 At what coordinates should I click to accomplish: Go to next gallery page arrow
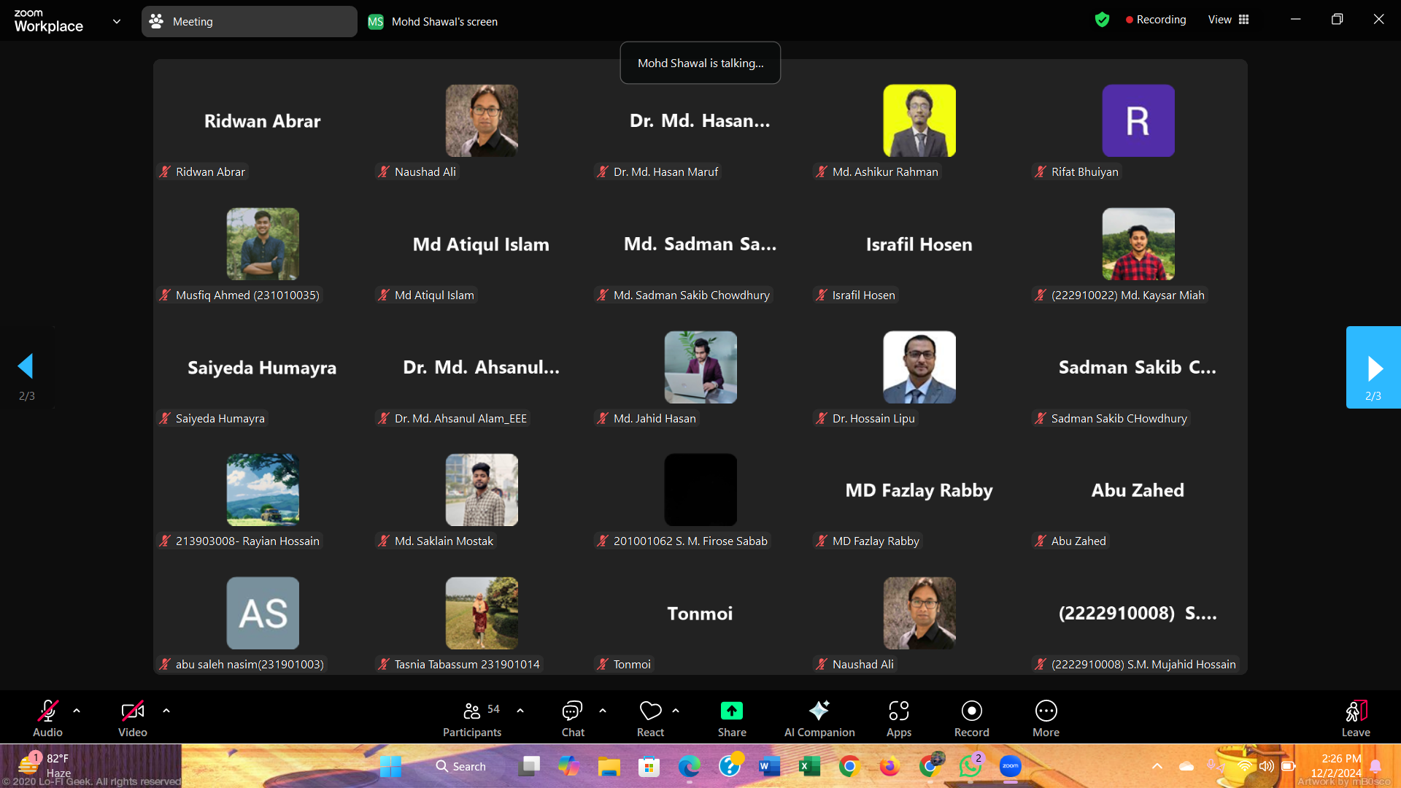coord(1373,368)
